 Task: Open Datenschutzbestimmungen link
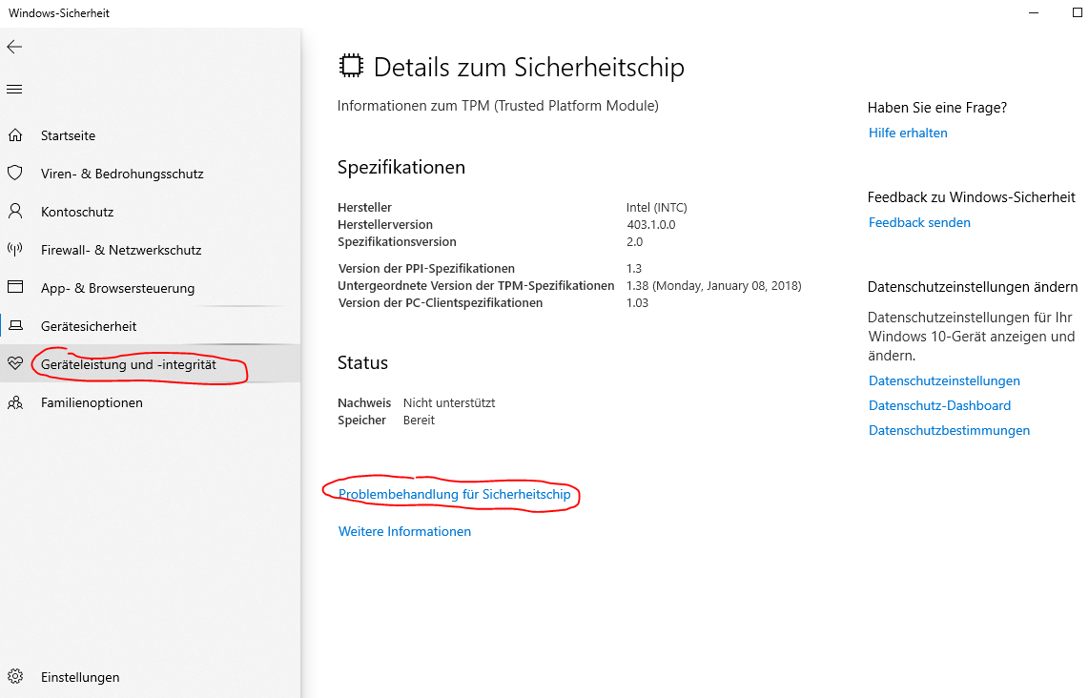(949, 431)
